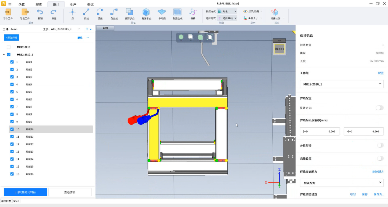This screenshot has height=207, width=388.
Task: Click the 导入工件 (Import Workpiece) icon
Action: coord(8,12)
